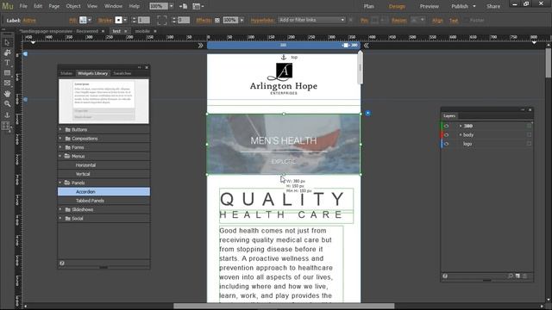Click the effects opacity checker icon

[217, 21]
